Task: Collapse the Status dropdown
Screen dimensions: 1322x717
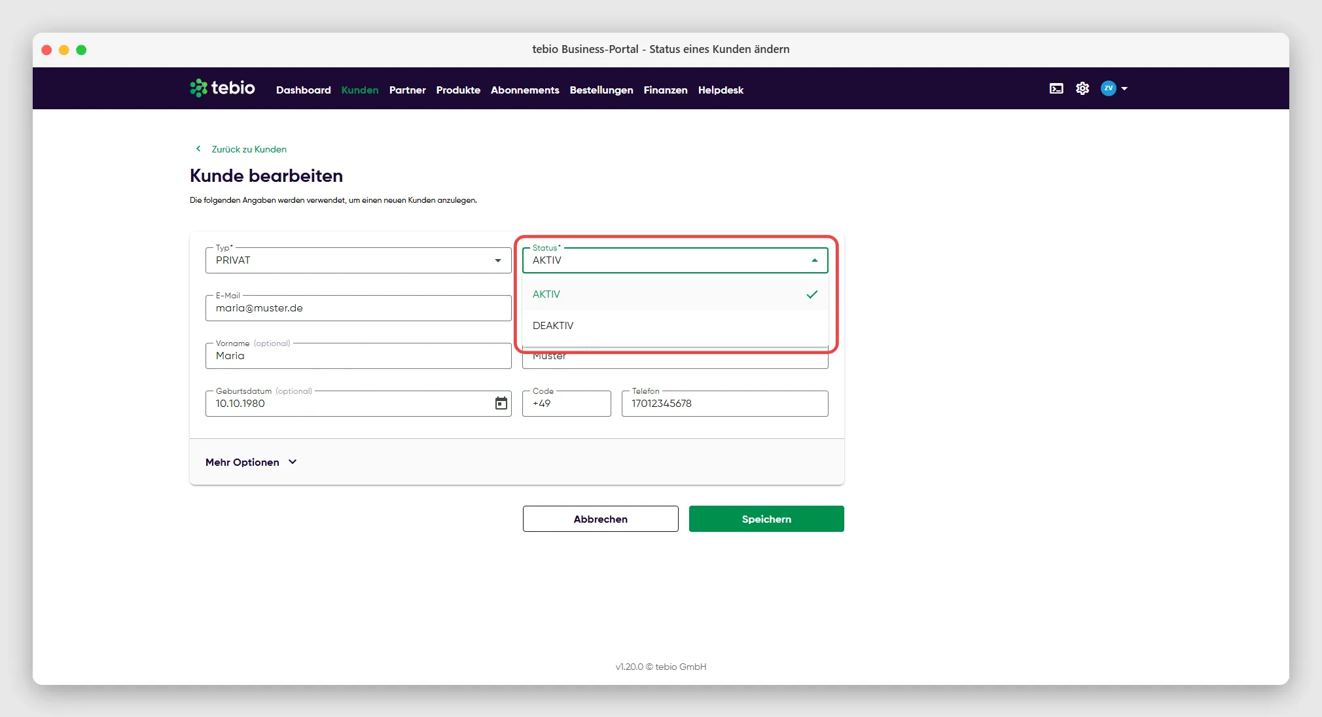Action: (x=675, y=260)
